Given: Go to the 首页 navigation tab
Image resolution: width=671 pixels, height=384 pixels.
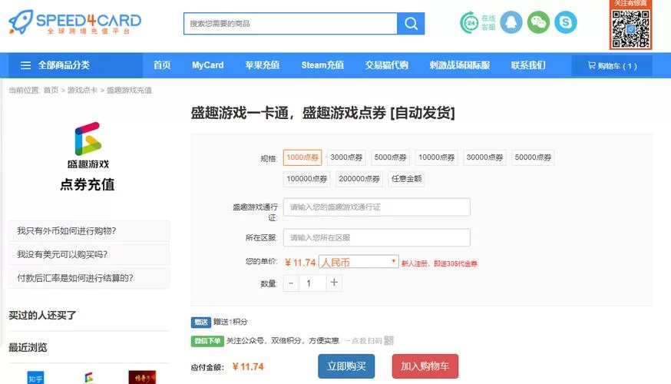Looking at the screenshot, I should [x=162, y=65].
